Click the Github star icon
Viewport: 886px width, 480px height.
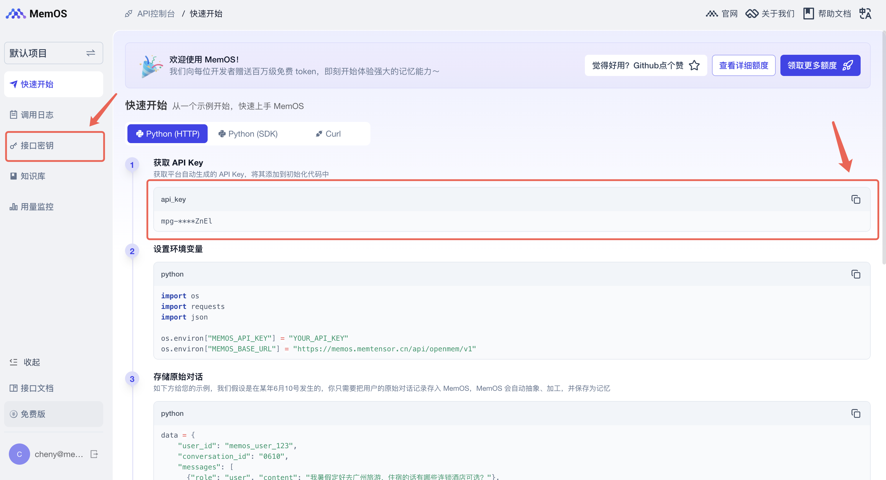694,65
